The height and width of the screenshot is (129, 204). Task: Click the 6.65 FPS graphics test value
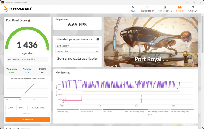coord(77,25)
